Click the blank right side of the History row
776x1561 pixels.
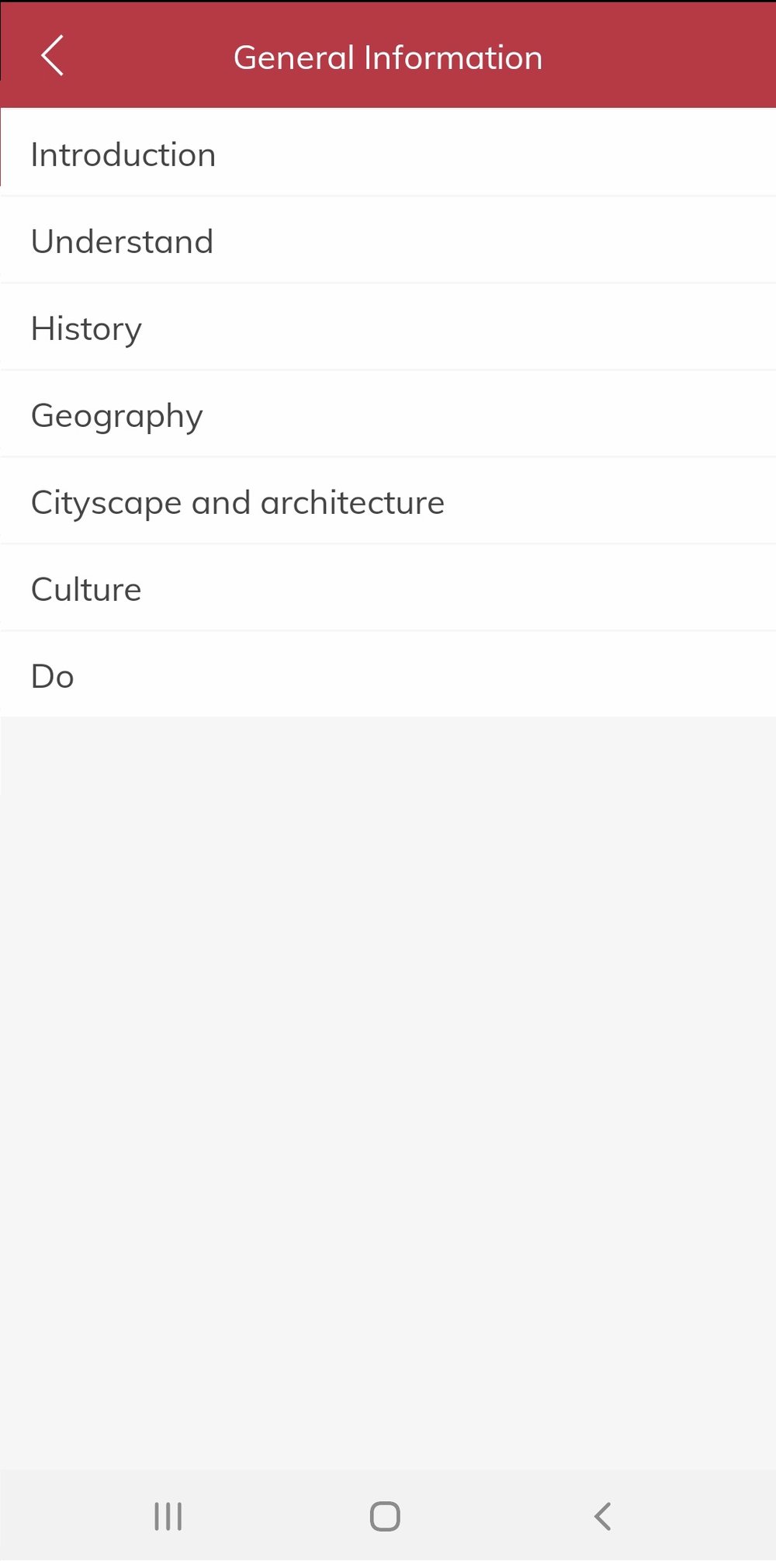[582, 328]
